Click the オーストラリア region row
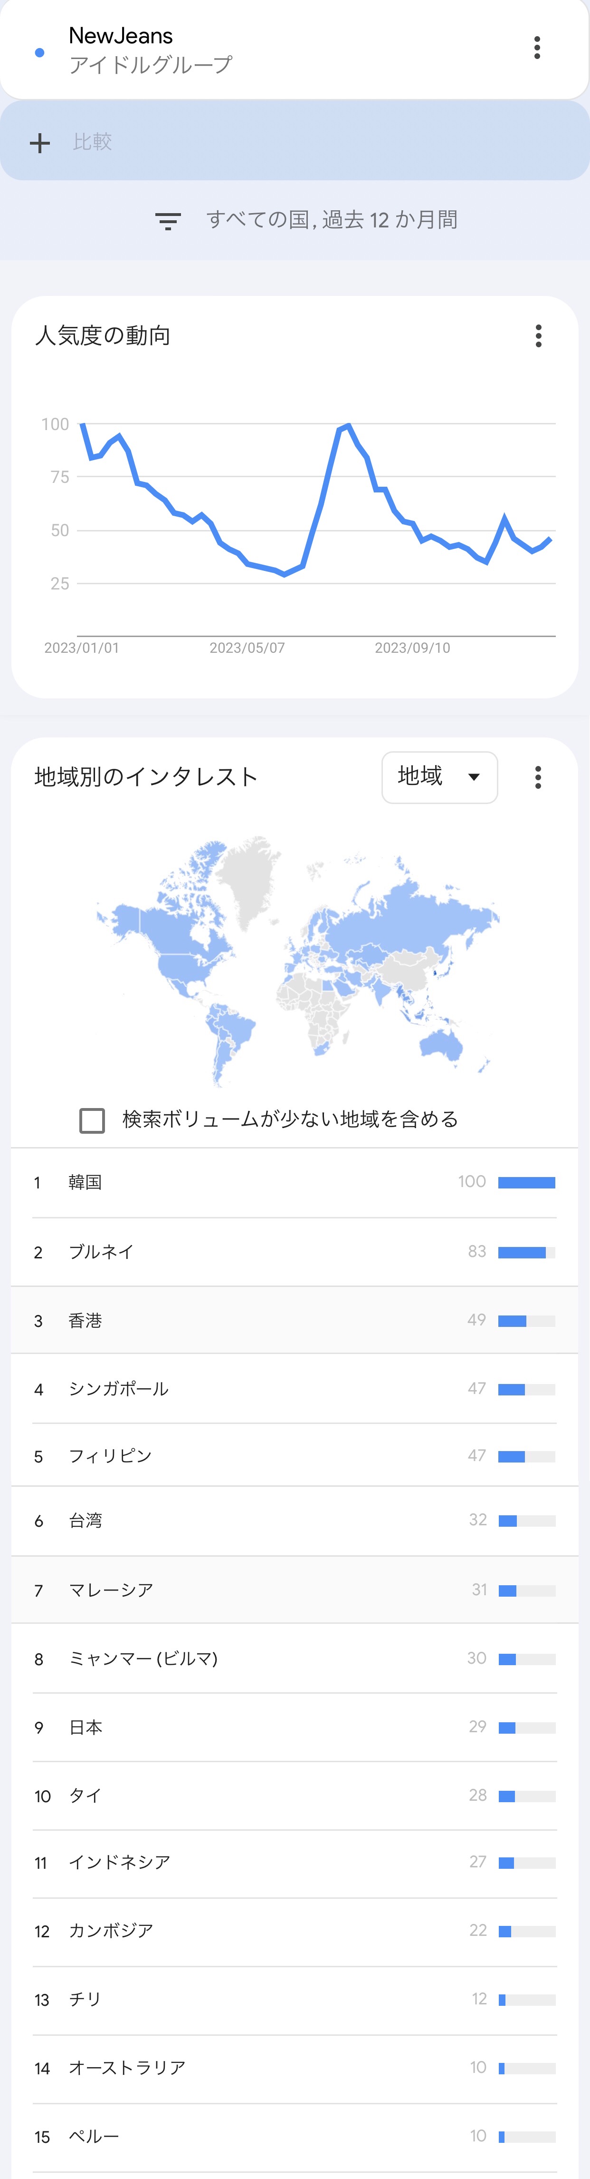590x2179 pixels. [295, 2068]
